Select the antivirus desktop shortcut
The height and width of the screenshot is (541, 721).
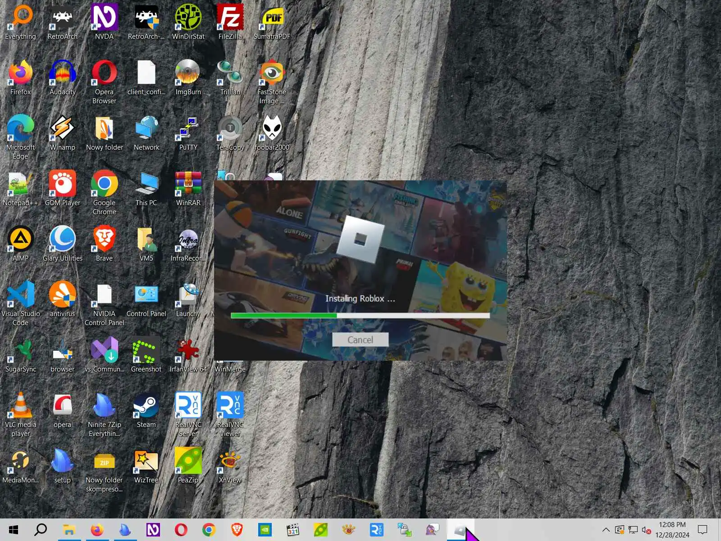62,299
